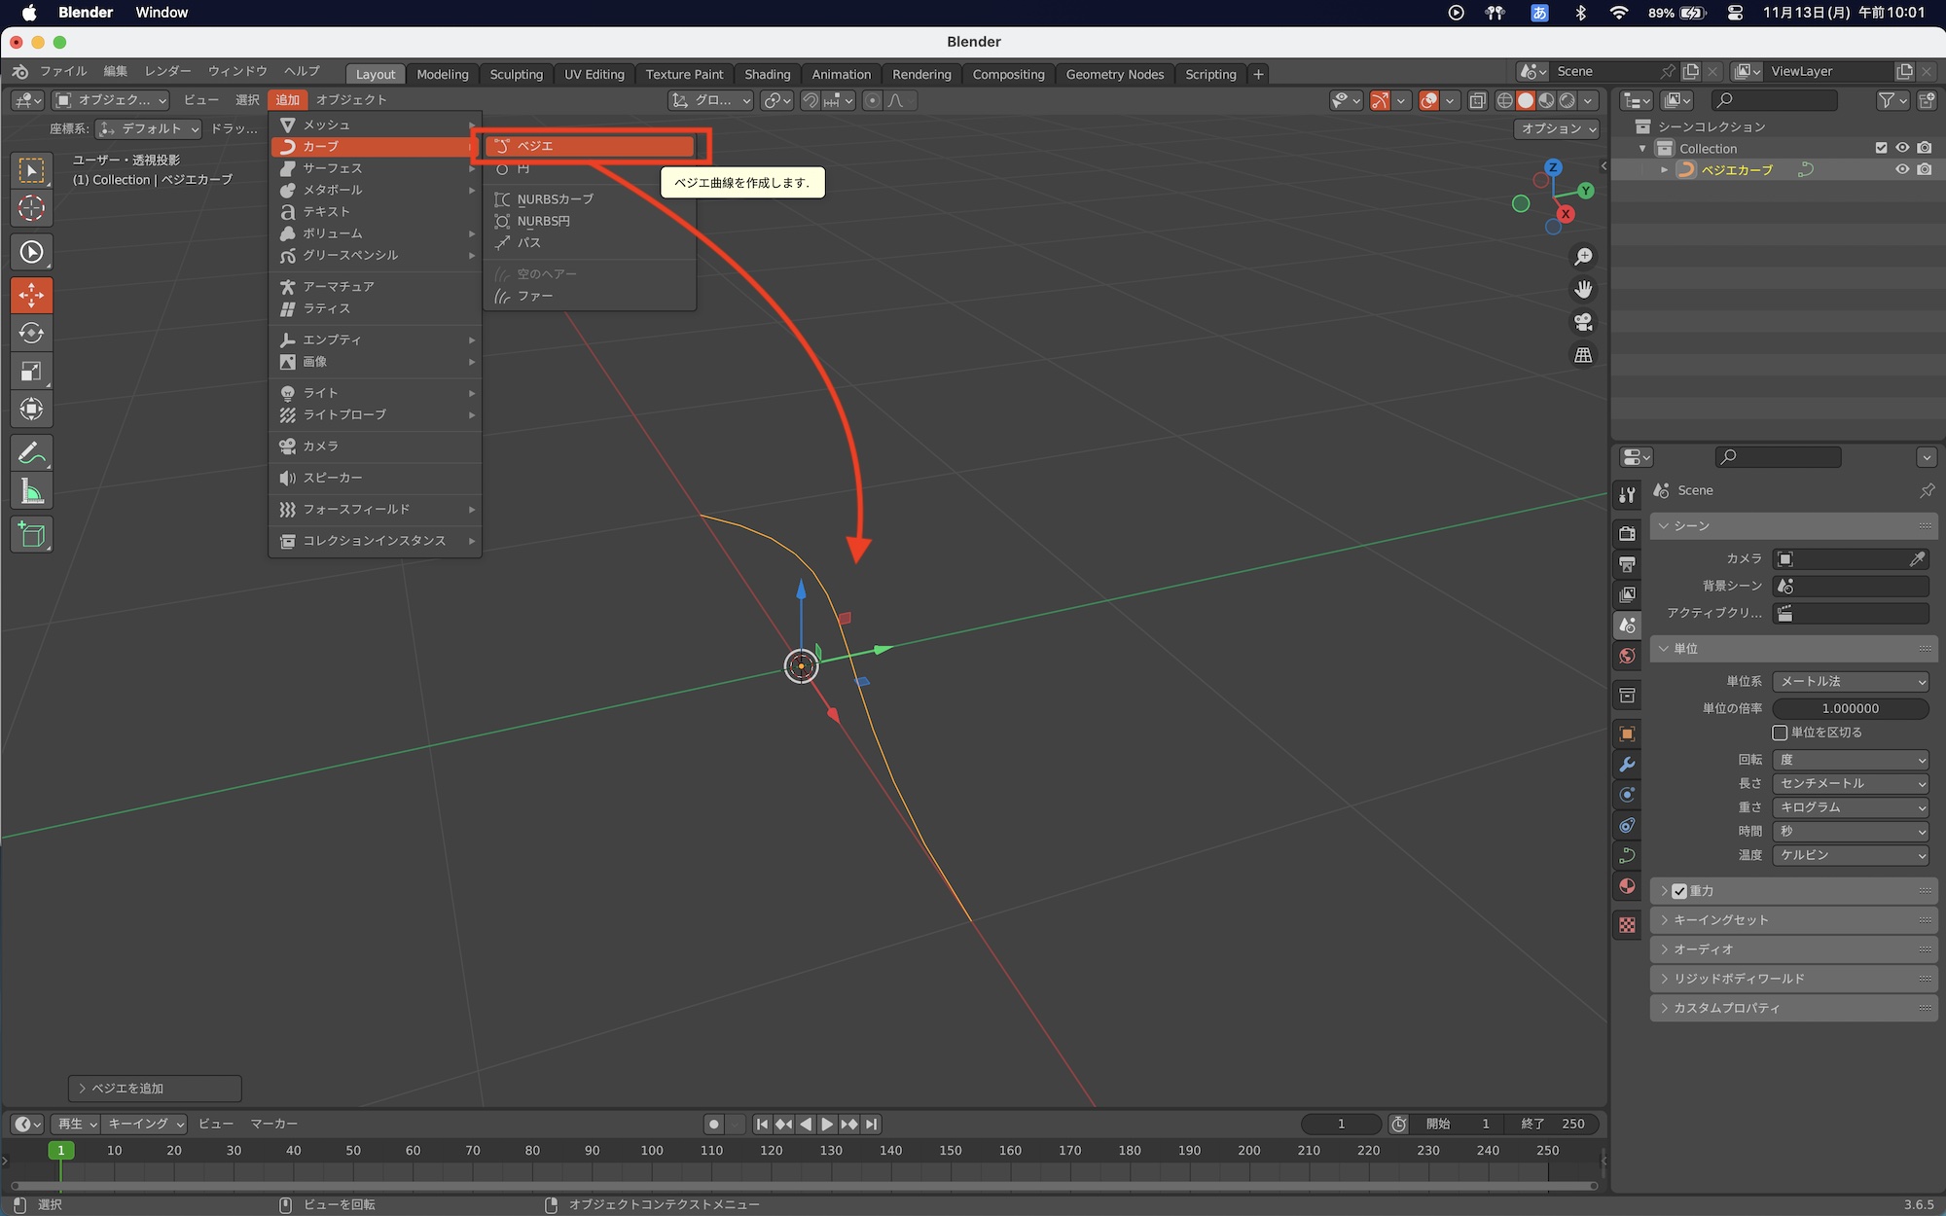Screen dimensions: 1946x1216
Task: Open the Render properties tab icon
Action: point(1627,533)
